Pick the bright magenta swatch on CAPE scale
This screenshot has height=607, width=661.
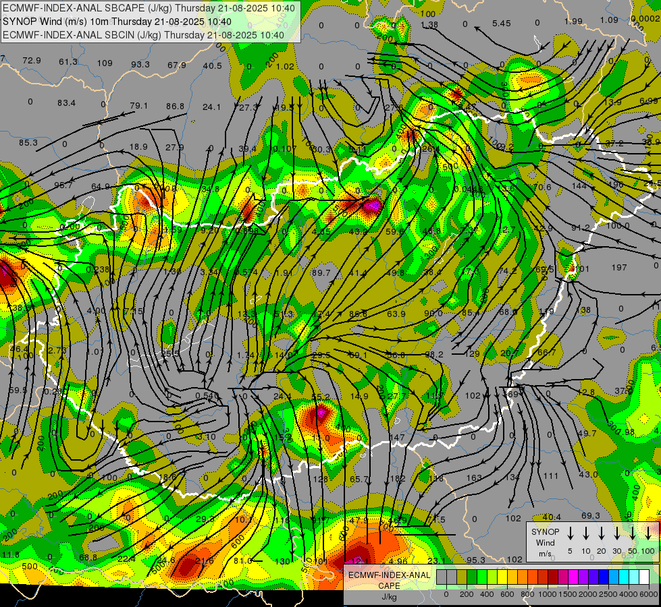coord(573,577)
